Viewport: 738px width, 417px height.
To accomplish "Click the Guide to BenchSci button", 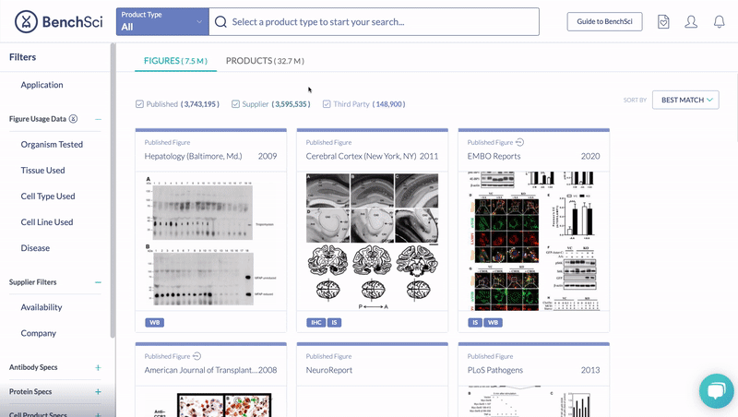I will pyautogui.click(x=604, y=21).
